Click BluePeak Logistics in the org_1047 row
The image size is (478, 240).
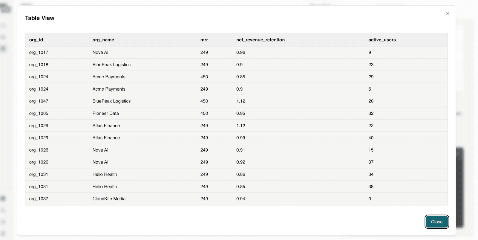pos(111,101)
